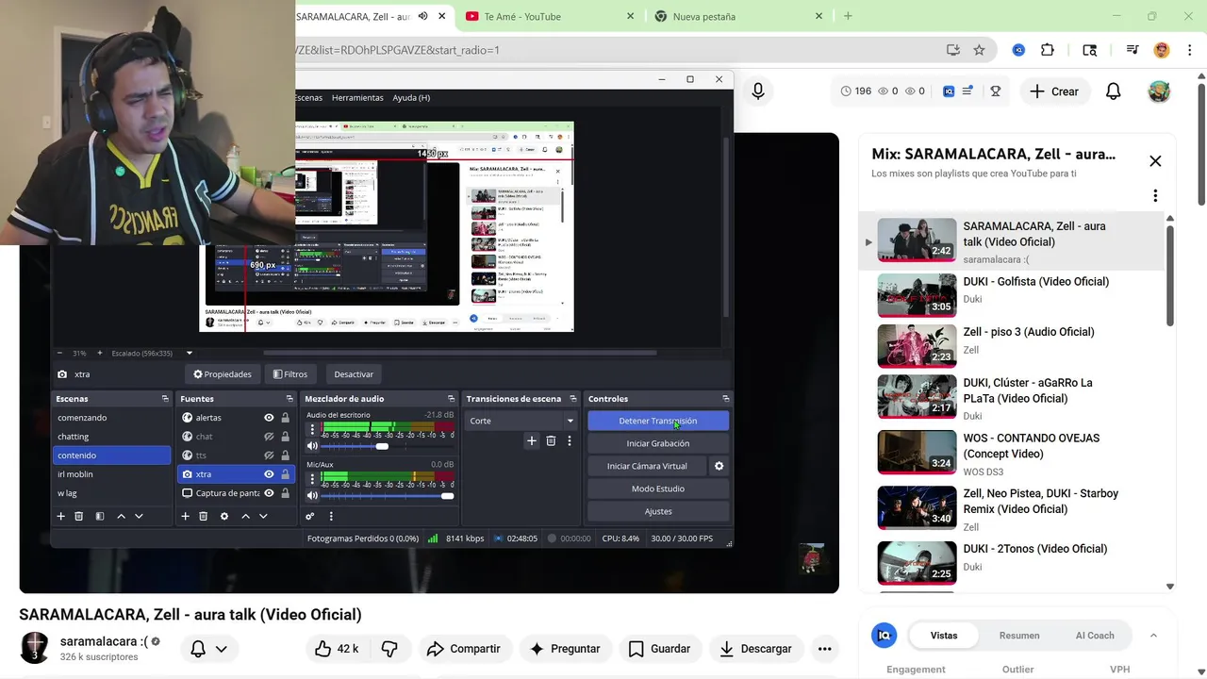
Task: Open YouTube notifications bell
Action: click(1113, 91)
